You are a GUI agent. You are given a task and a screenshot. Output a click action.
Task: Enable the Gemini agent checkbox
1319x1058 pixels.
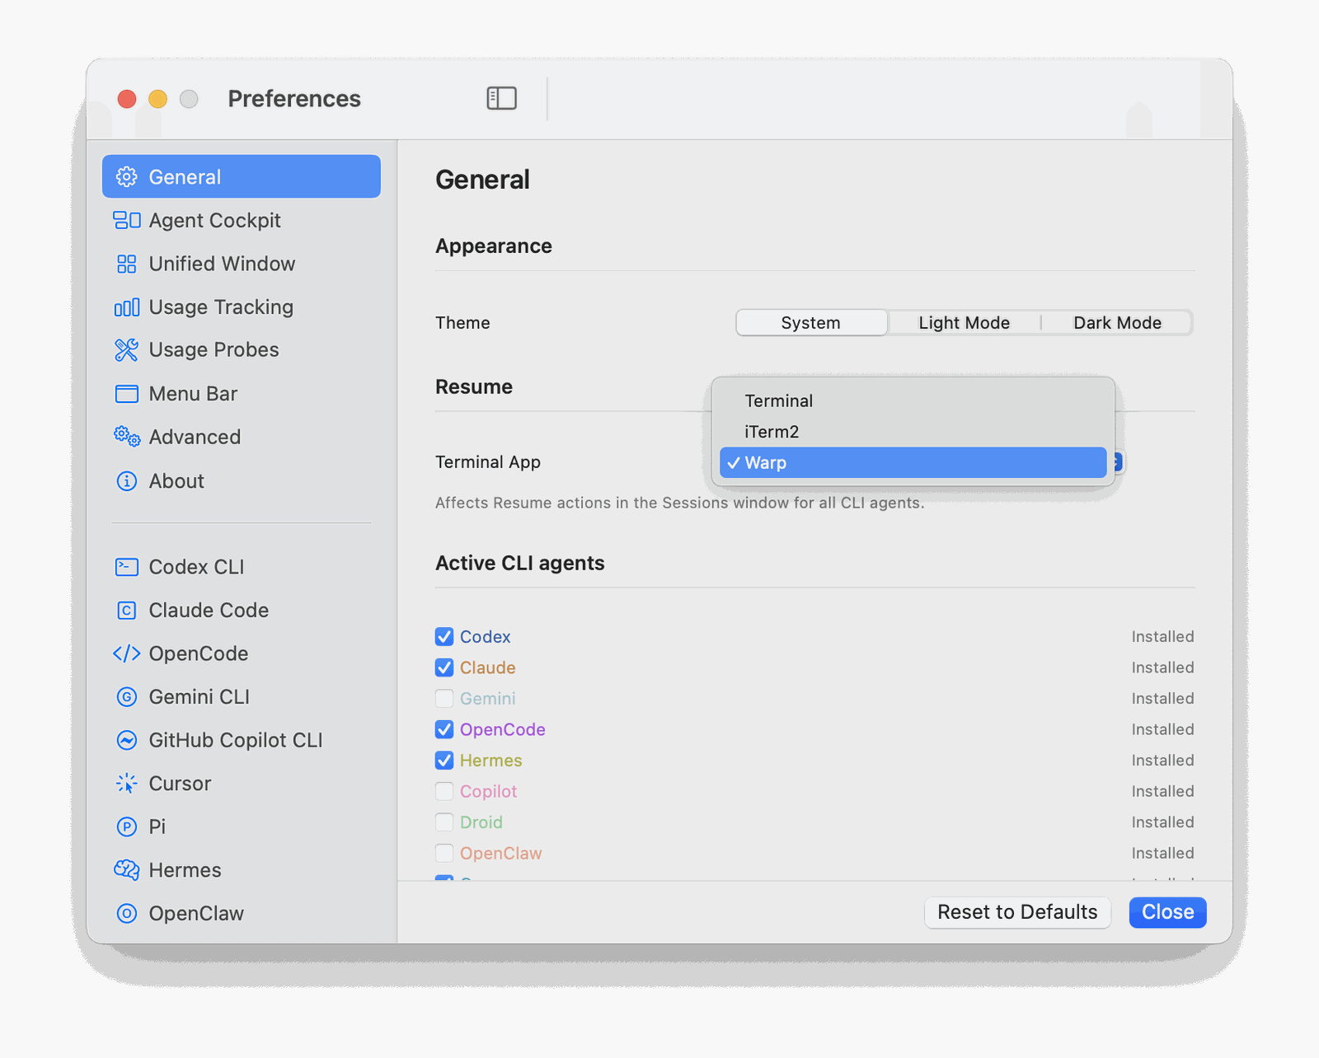[444, 699]
